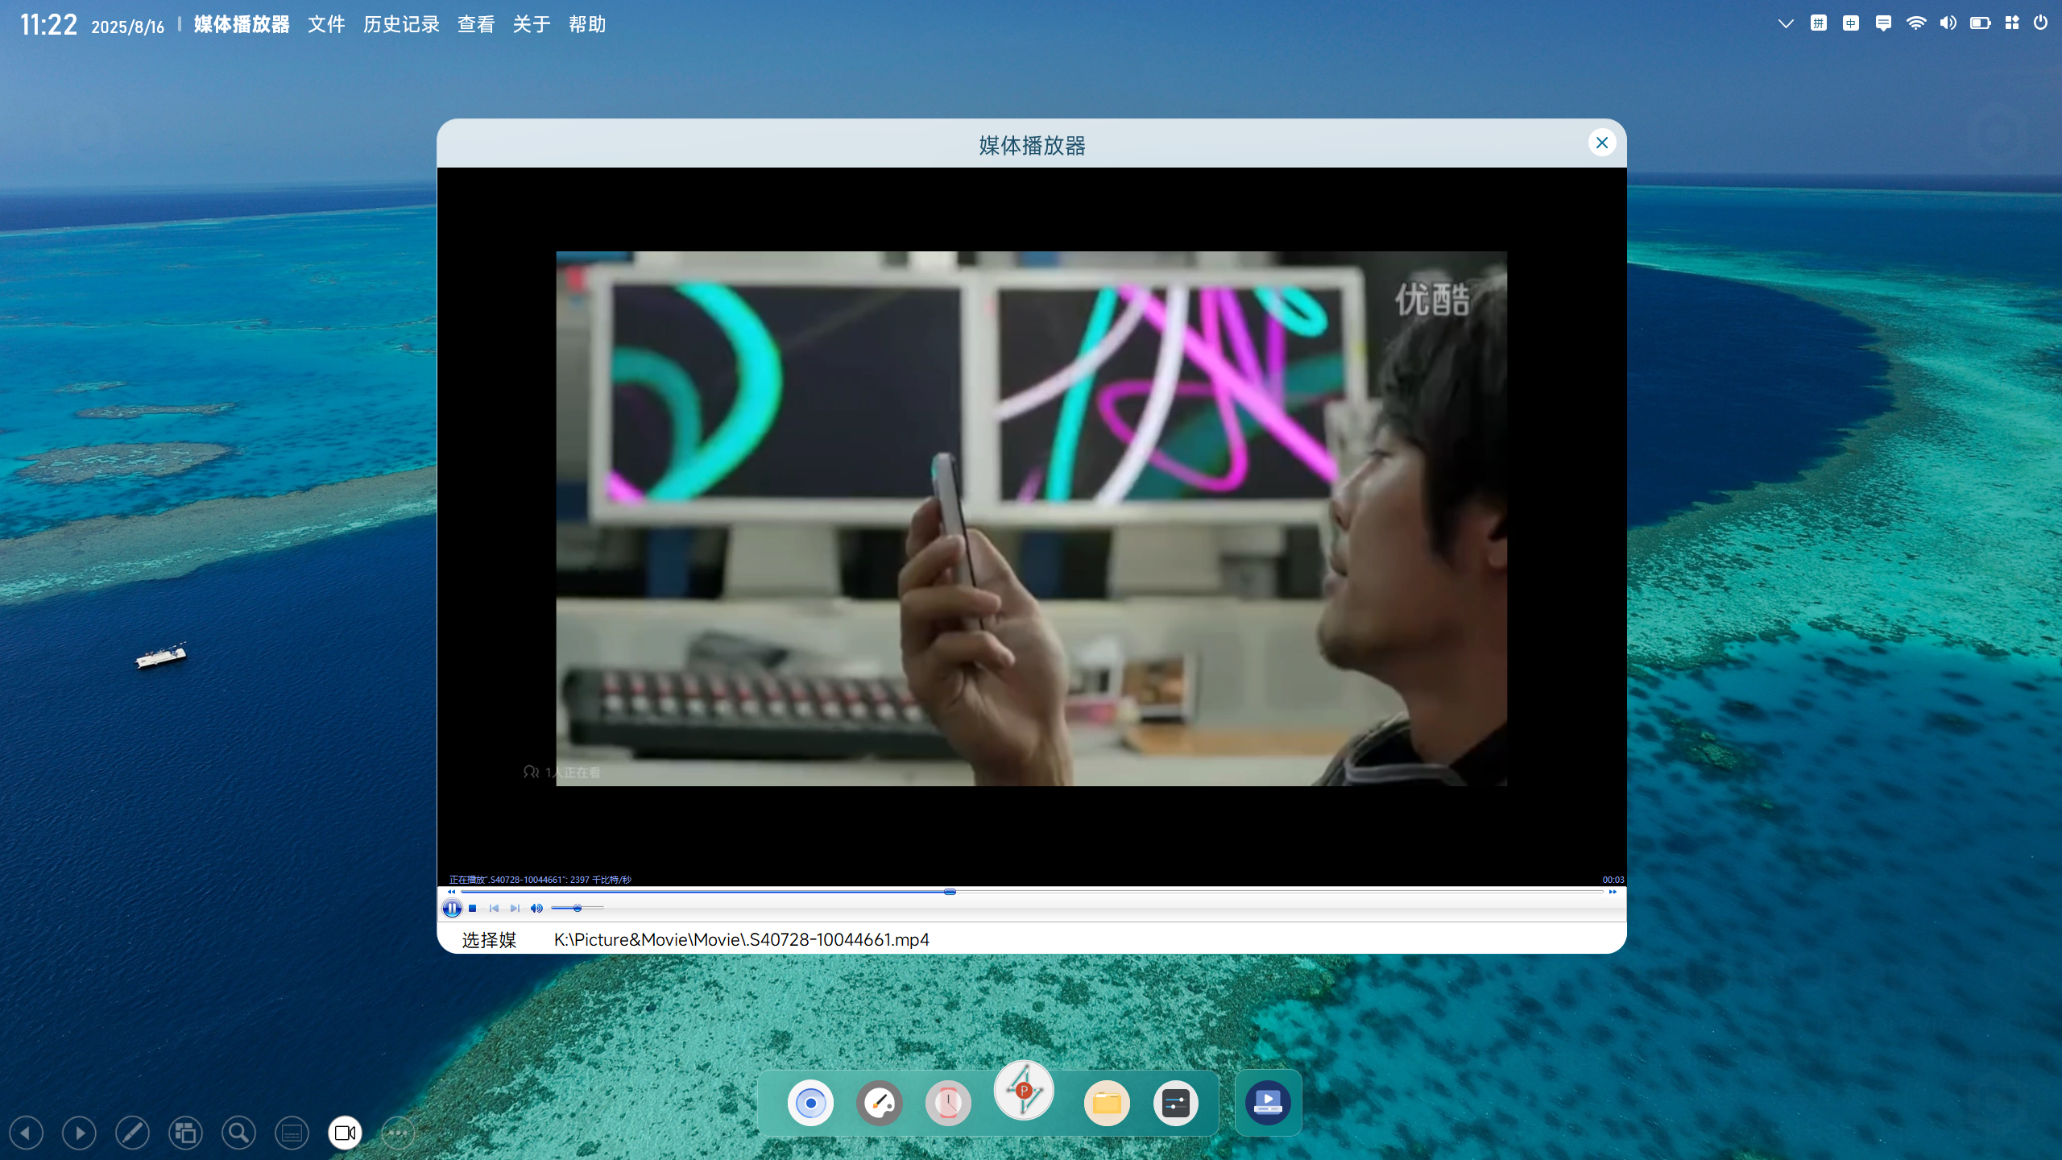
Task: Click the 拼 pinyin input method icon
Action: click(x=1819, y=23)
